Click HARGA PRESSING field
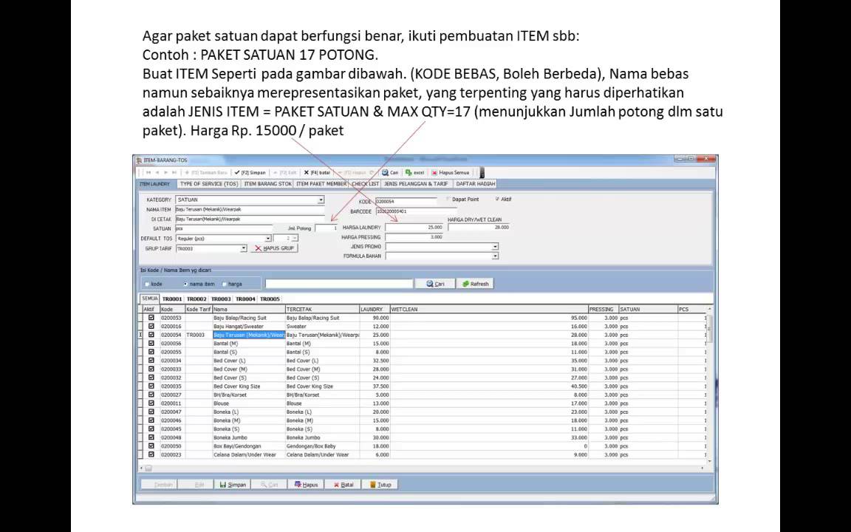Screen dimensions: 851x532 point(414,237)
